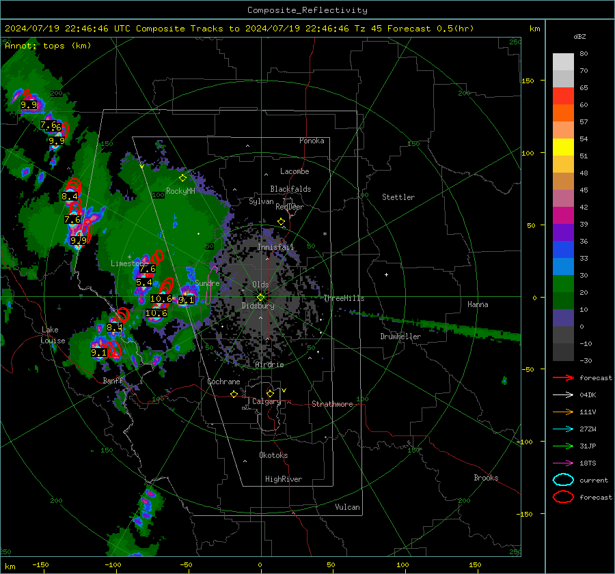
Task: Click the Brooks city label
Action: click(486, 478)
